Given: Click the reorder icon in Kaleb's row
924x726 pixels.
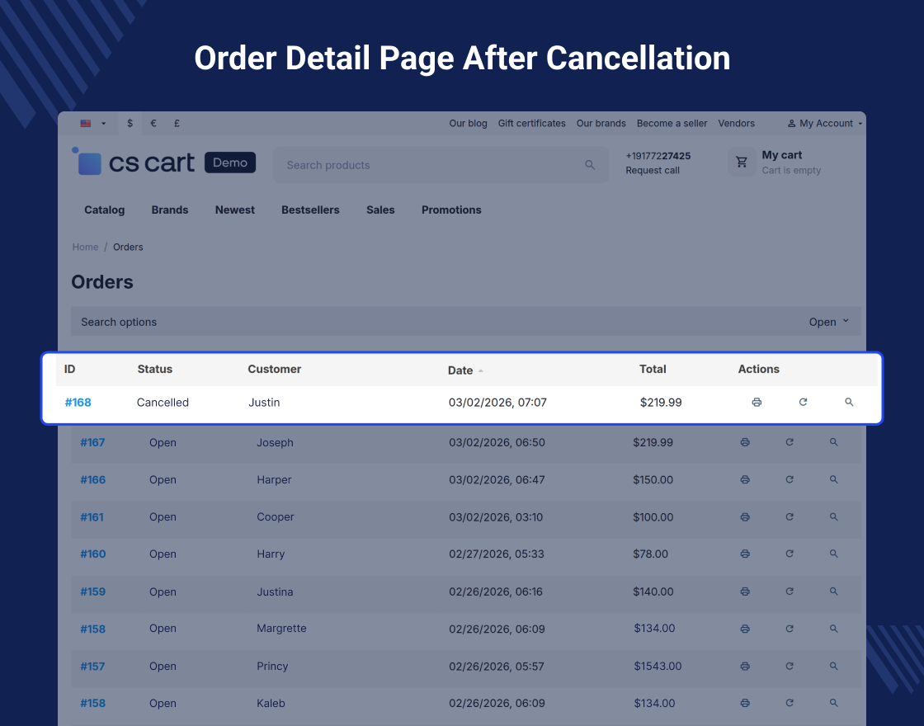Looking at the screenshot, I should [x=790, y=703].
